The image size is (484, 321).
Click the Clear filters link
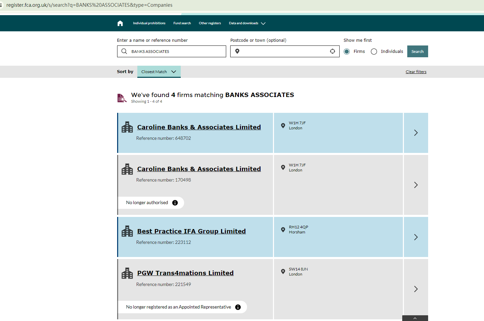[416, 72]
